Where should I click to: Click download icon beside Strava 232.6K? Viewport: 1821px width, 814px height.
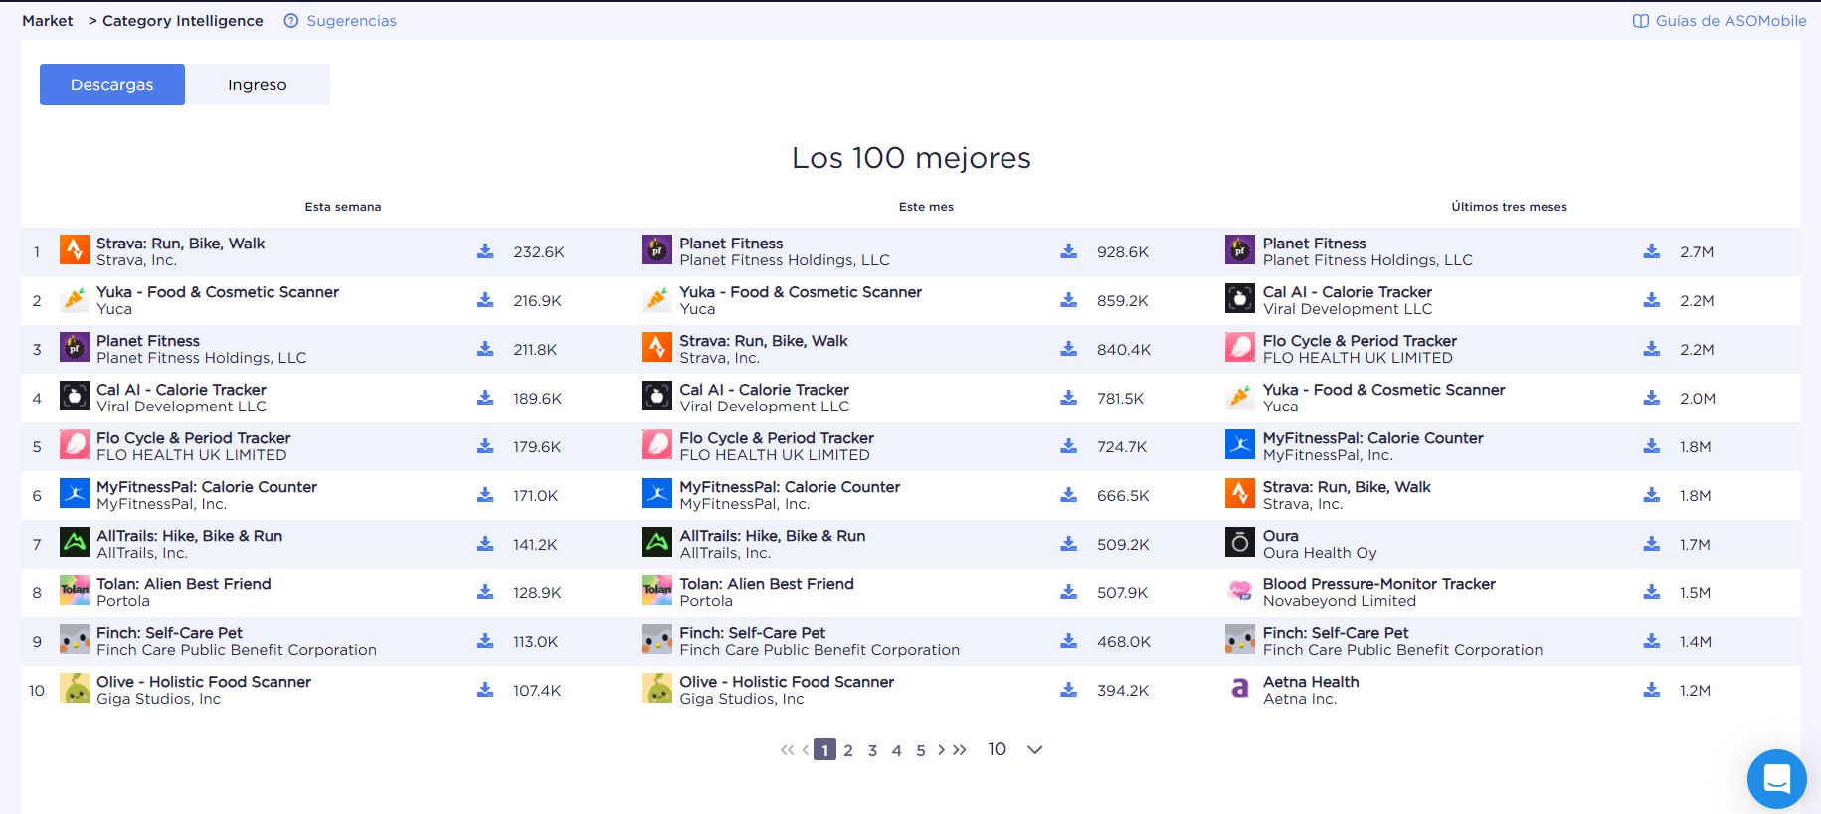tap(485, 251)
